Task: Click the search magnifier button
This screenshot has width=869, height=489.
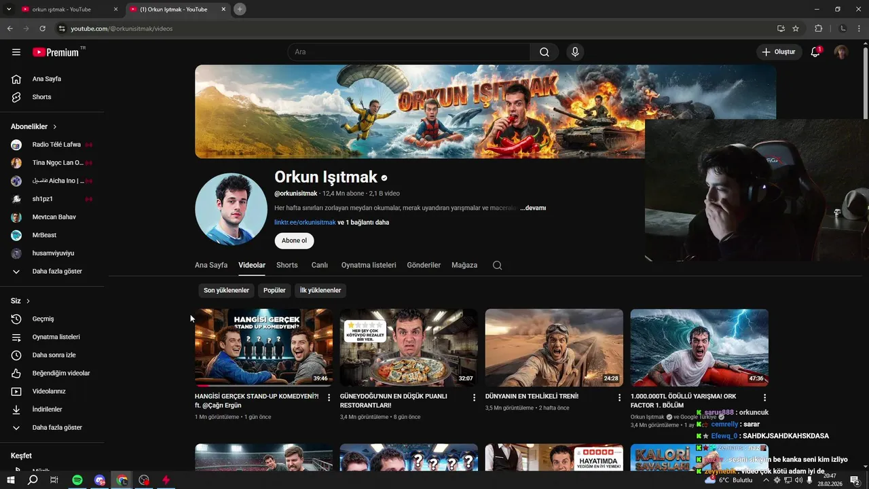Action: (x=544, y=52)
